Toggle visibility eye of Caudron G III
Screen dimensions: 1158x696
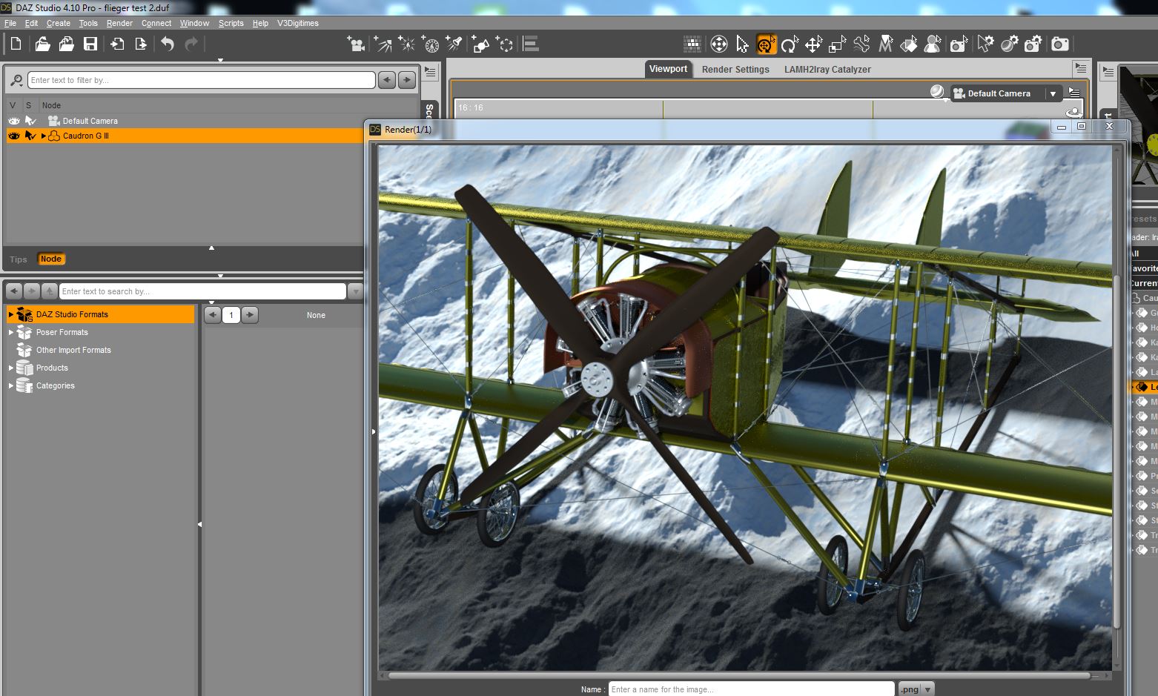point(14,136)
